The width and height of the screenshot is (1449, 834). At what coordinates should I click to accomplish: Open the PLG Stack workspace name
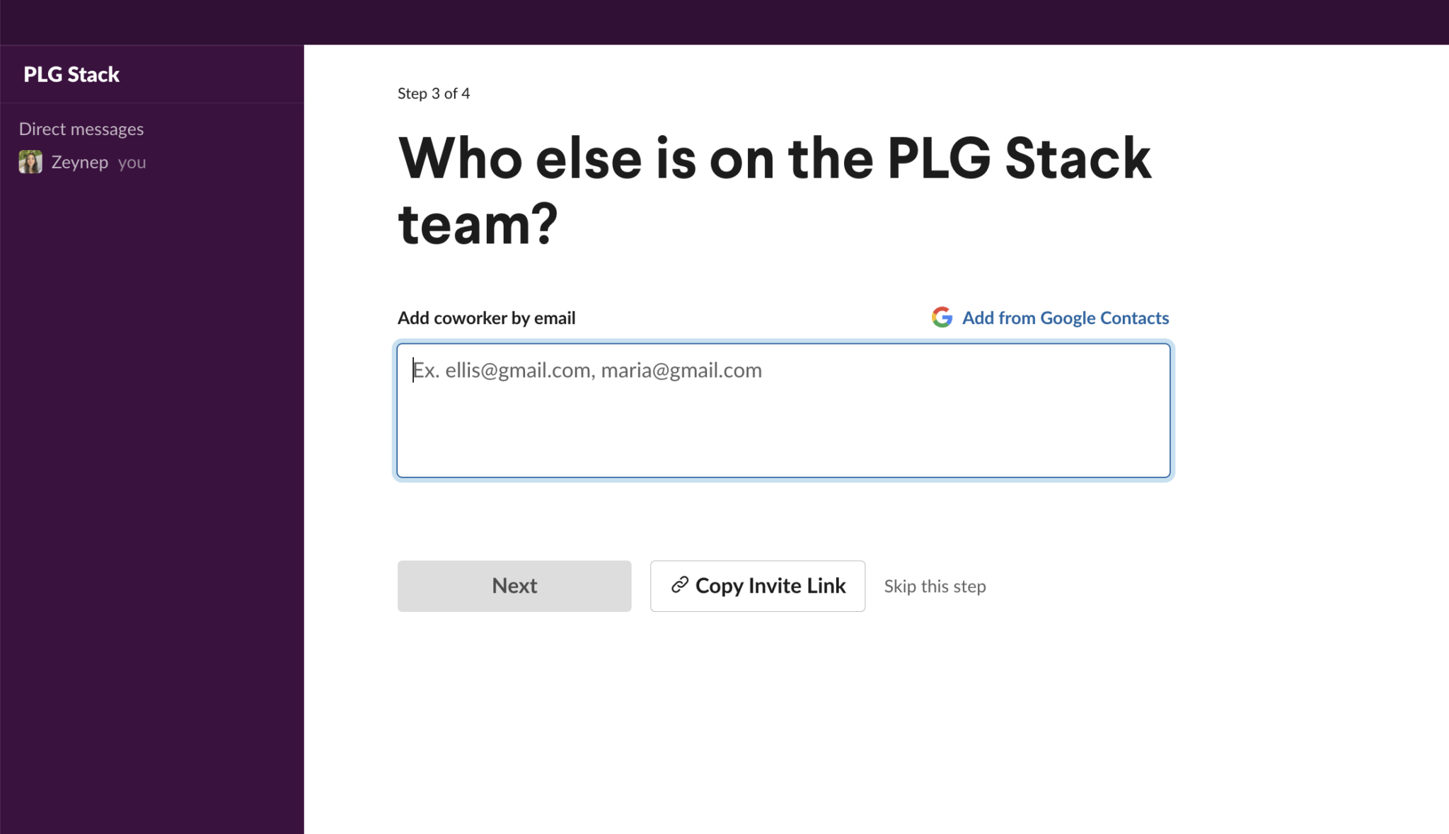point(71,74)
